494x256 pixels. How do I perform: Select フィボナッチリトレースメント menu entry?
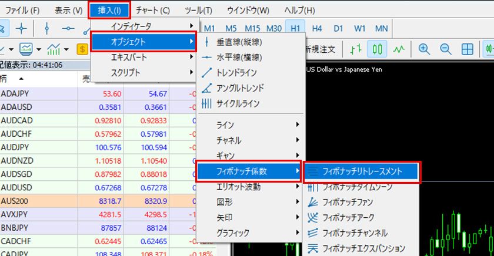[362, 171]
